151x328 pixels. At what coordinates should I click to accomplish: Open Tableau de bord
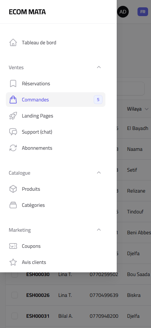pyautogui.click(x=55, y=42)
